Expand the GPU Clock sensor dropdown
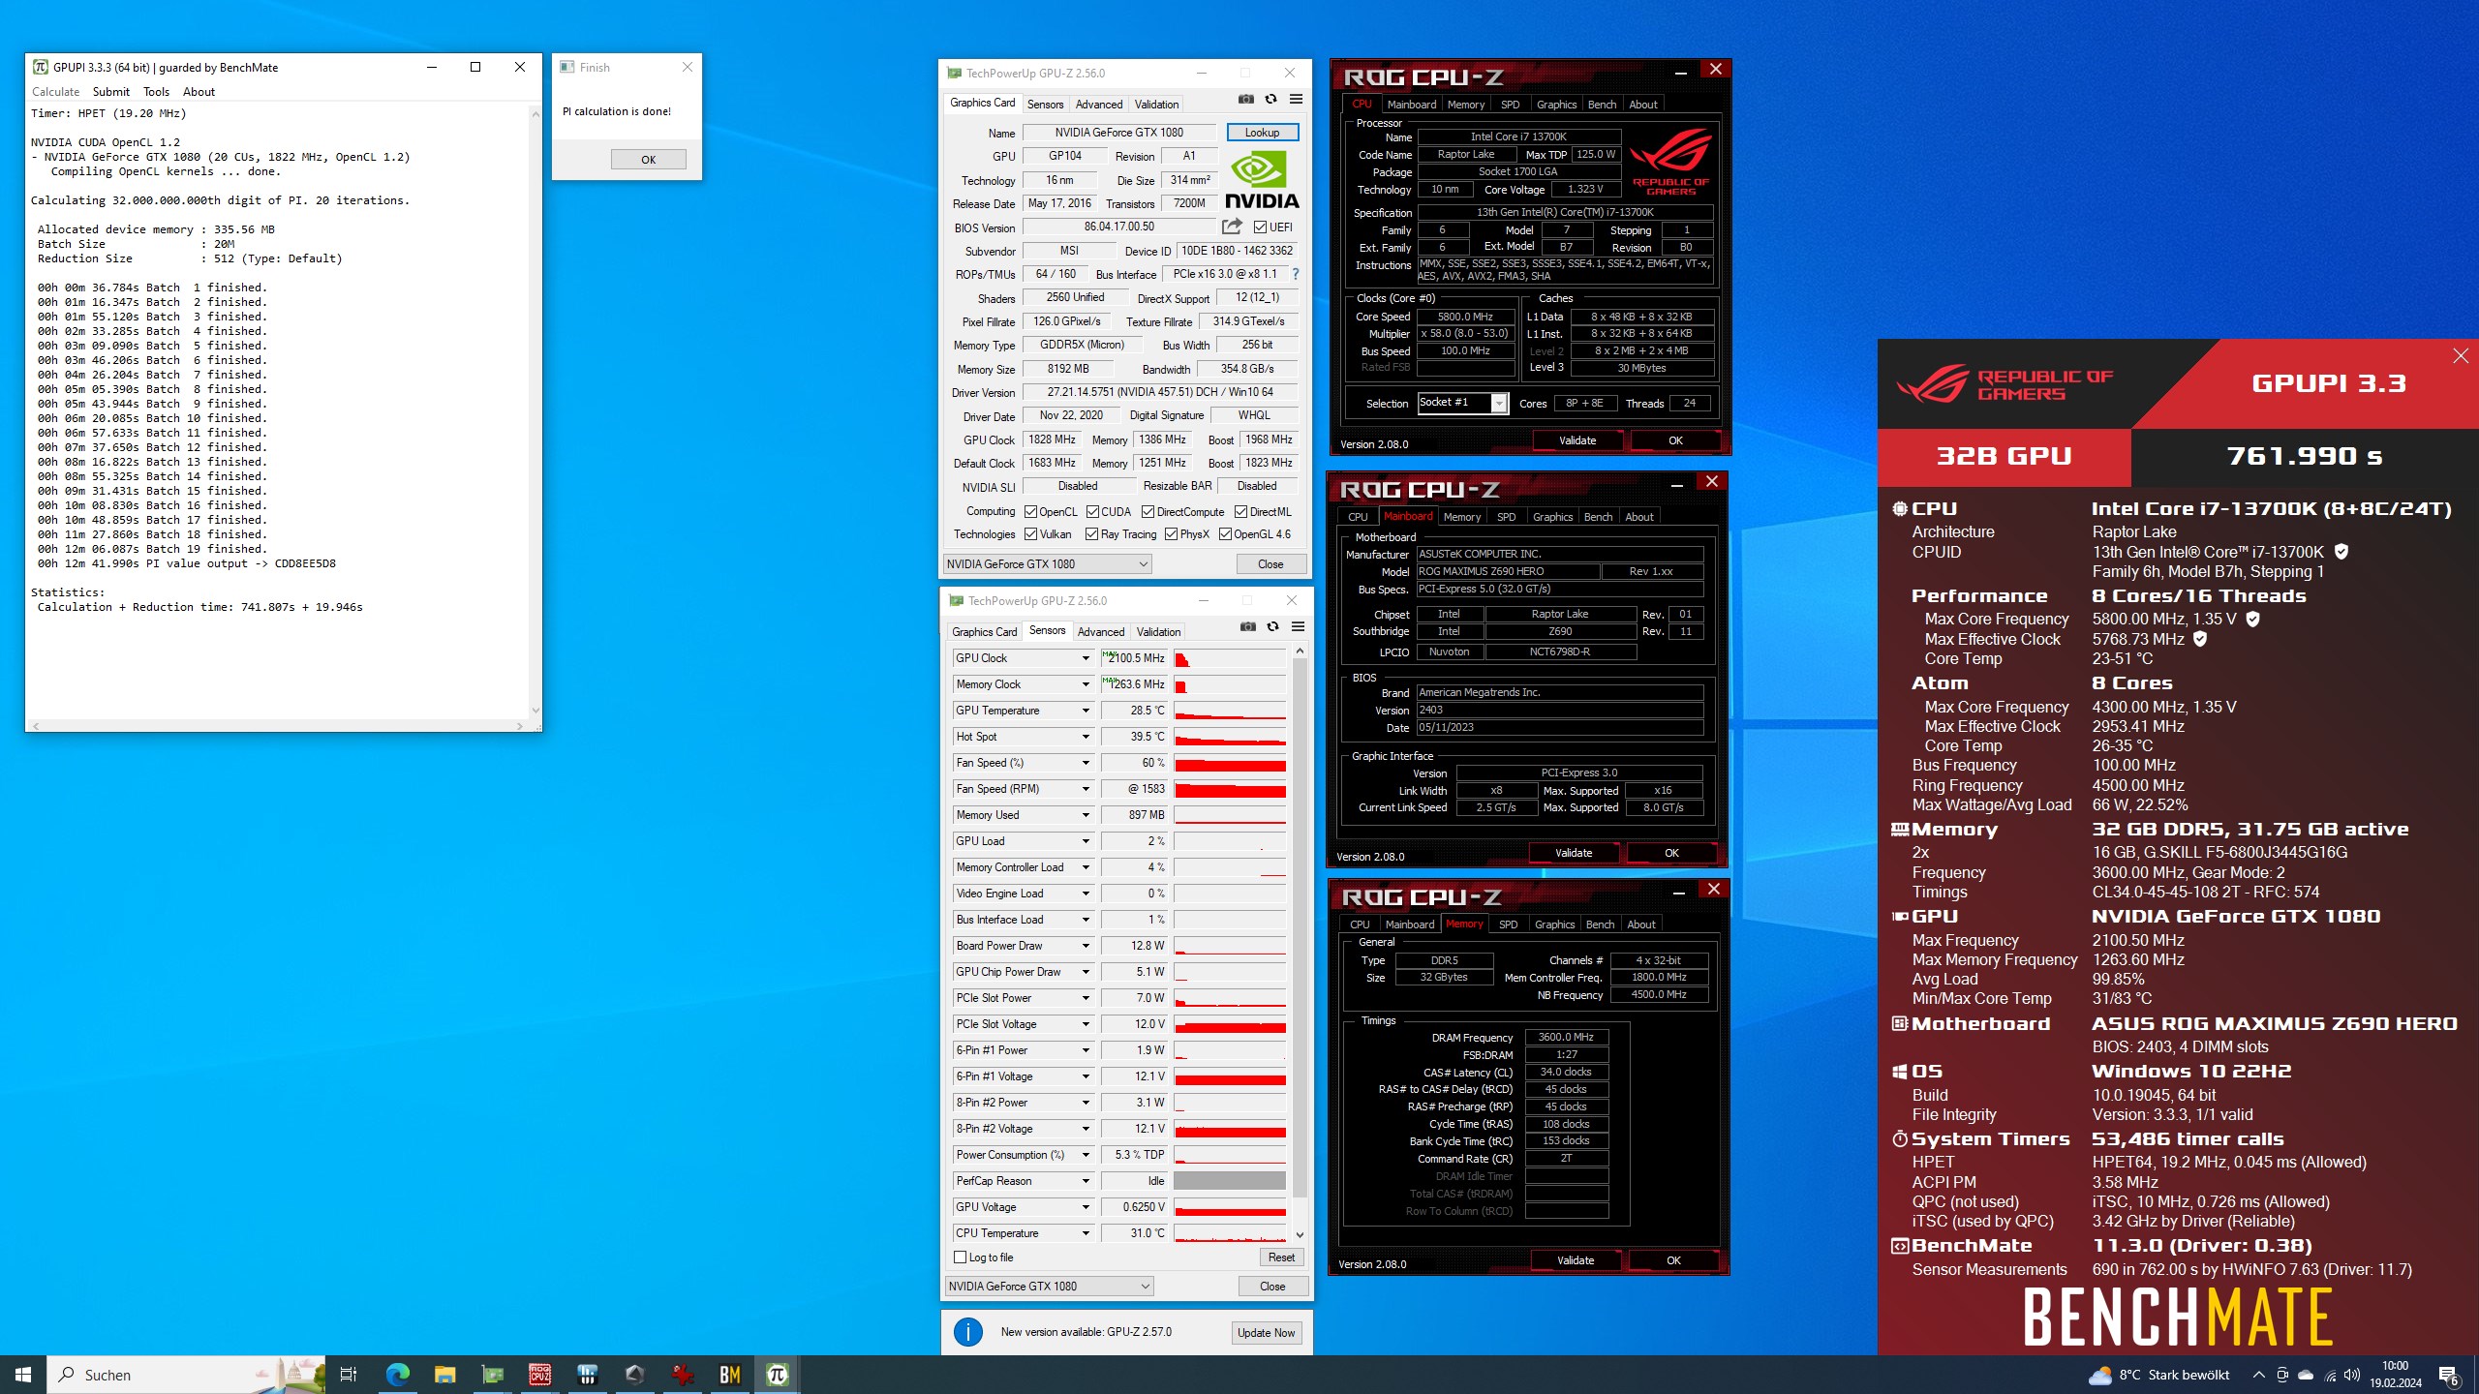 click(1086, 658)
